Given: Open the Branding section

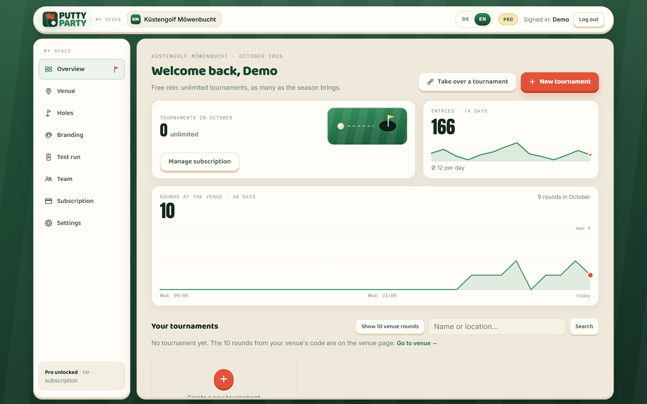Looking at the screenshot, I should pos(82,135).
